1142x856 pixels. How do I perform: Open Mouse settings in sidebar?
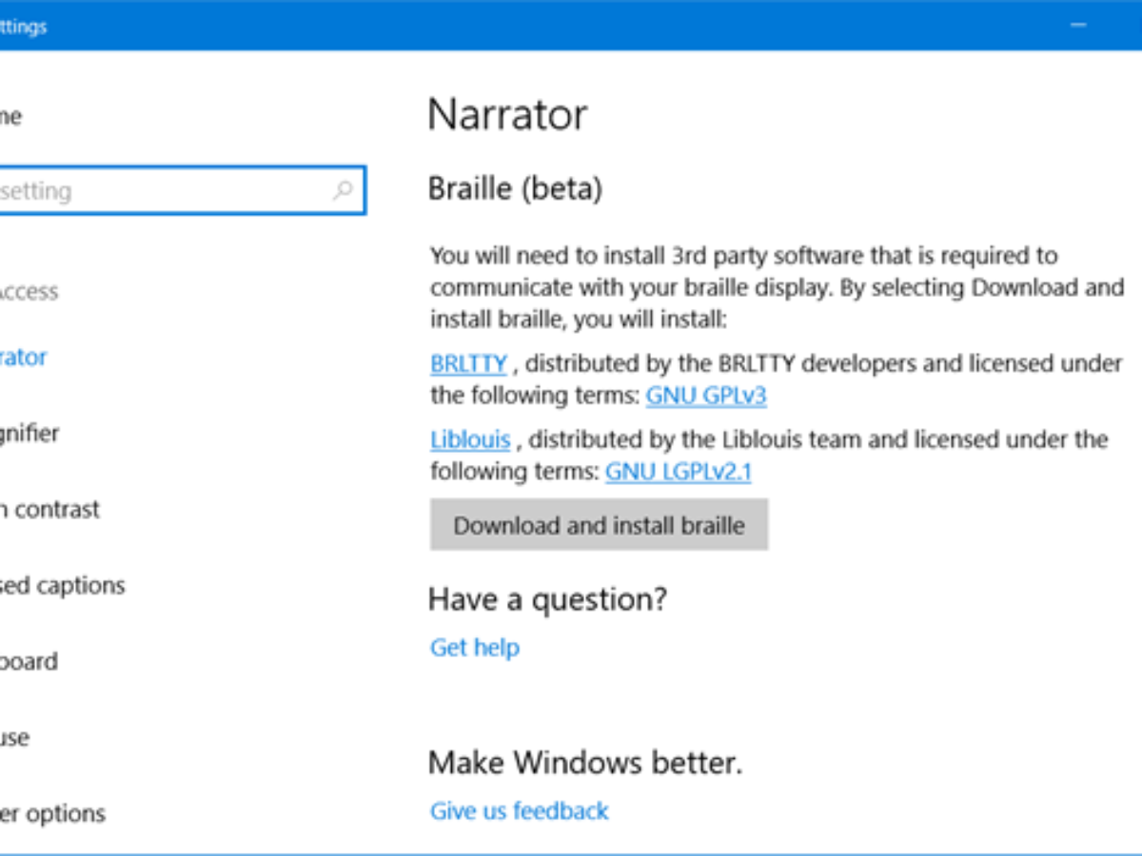[14, 738]
